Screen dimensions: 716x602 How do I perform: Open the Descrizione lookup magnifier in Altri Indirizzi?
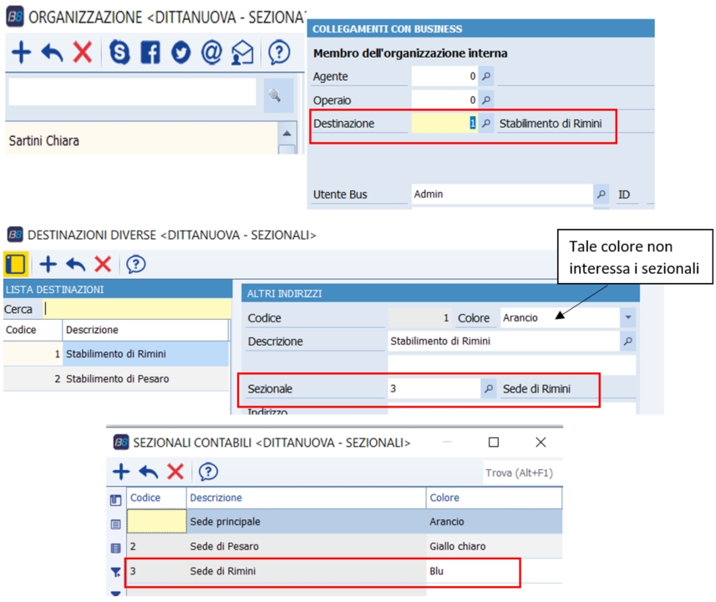[628, 341]
